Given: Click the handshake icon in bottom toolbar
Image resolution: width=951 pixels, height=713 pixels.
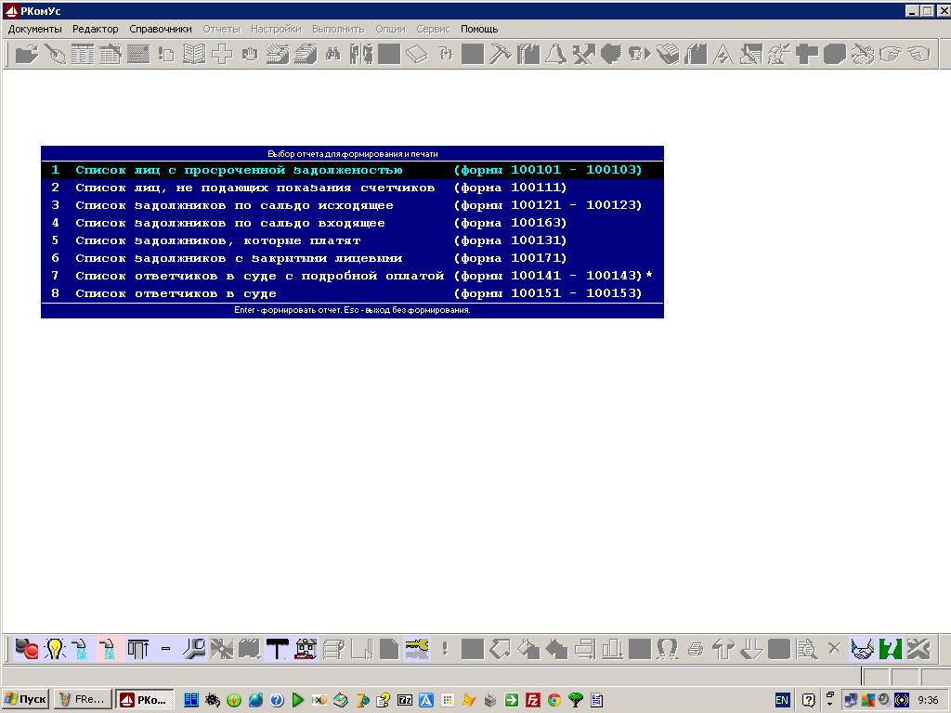Looking at the screenshot, I should coord(863,649).
